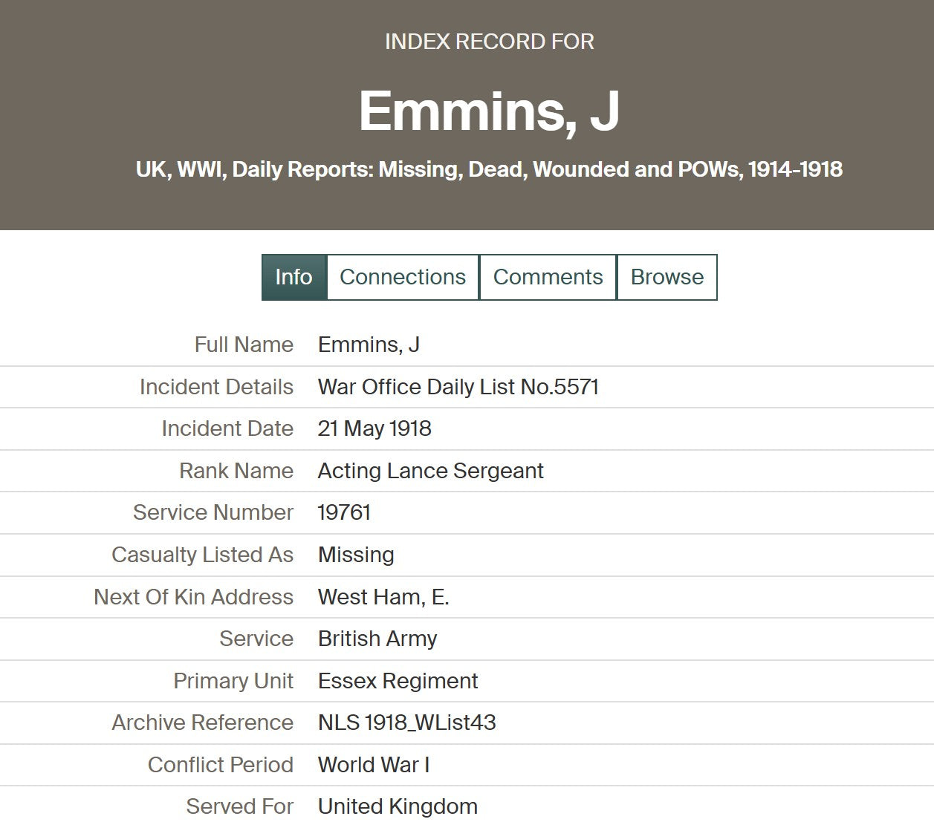Click the UK WWI Daily Reports collection subtitle
Viewport: 934px width, 822px height.
point(489,169)
